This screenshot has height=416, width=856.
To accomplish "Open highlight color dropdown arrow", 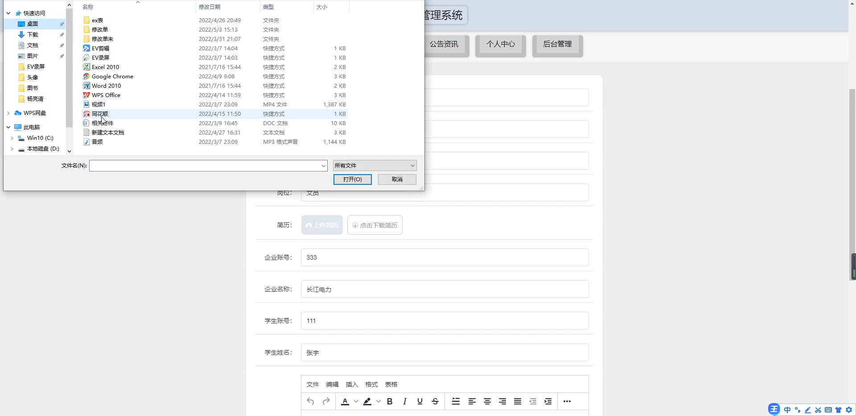I will coord(379,401).
